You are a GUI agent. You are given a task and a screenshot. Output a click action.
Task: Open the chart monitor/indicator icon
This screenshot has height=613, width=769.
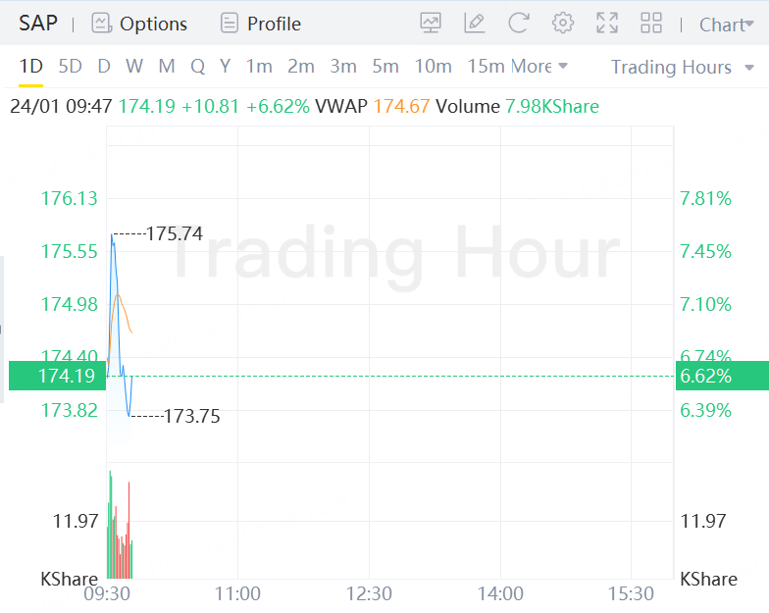[431, 24]
